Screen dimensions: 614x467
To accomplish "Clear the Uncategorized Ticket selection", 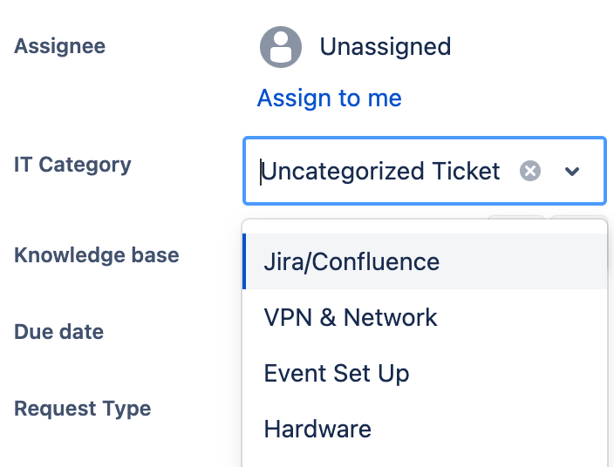I will point(530,171).
